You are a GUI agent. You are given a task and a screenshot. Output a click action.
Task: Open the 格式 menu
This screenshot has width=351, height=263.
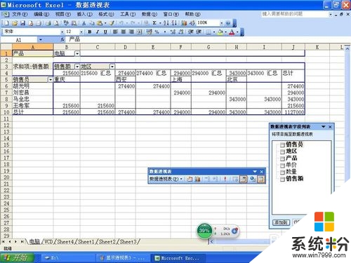click(106, 14)
